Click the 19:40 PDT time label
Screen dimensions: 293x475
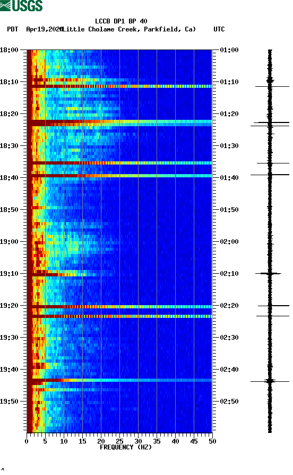(9, 370)
